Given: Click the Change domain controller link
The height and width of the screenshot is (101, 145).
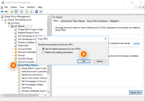Looking at the screenshot, I should tap(136, 43).
